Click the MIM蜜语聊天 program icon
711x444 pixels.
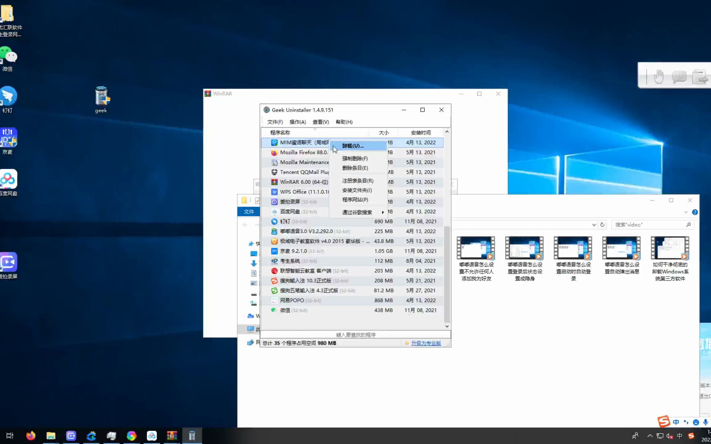274,142
